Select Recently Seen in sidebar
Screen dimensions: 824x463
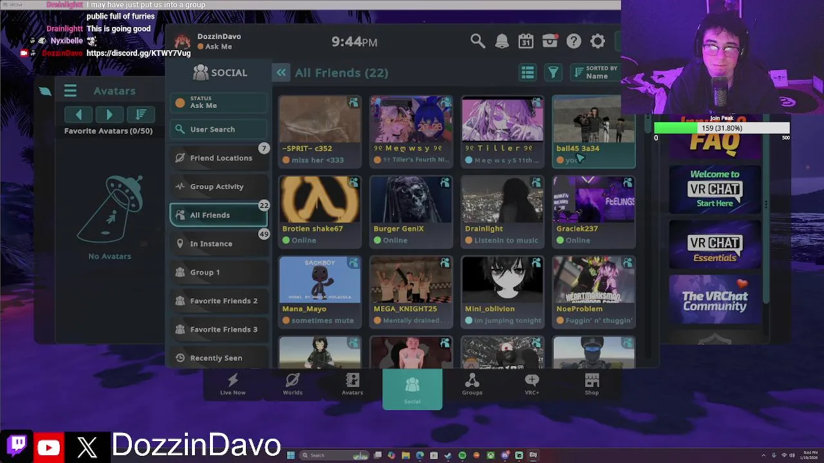pos(219,358)
